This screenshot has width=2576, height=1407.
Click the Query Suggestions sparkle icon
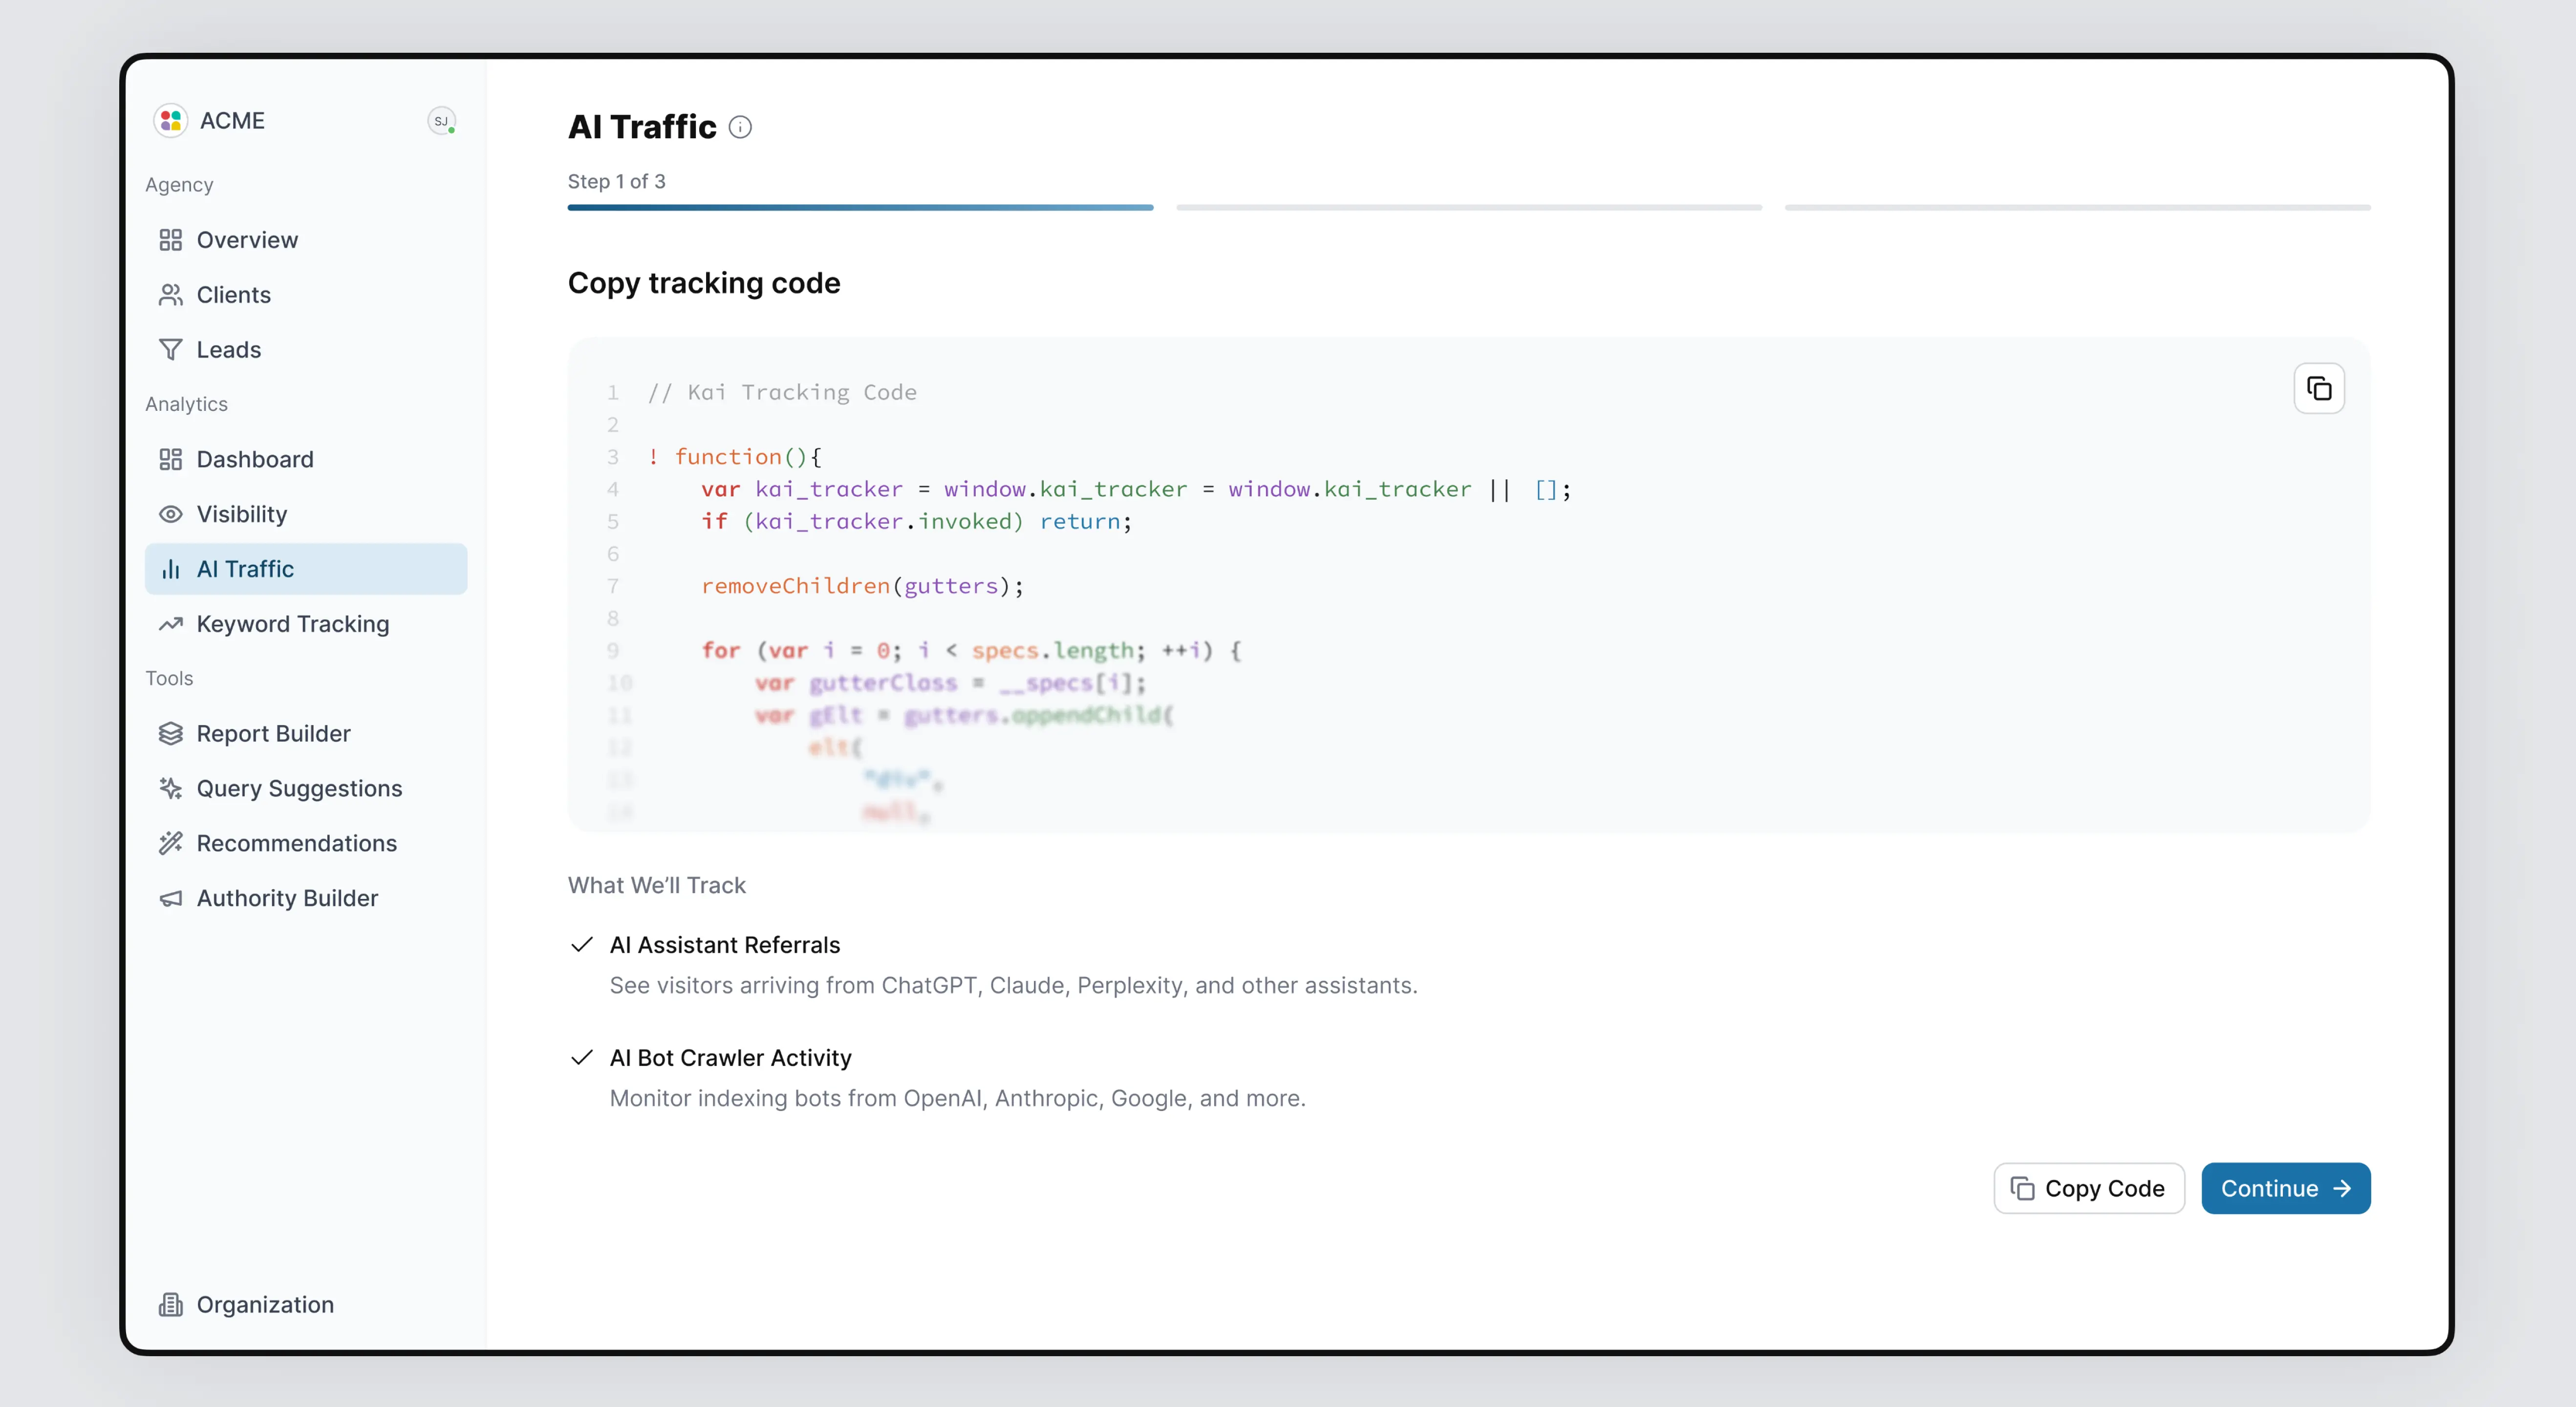[171, 788]
